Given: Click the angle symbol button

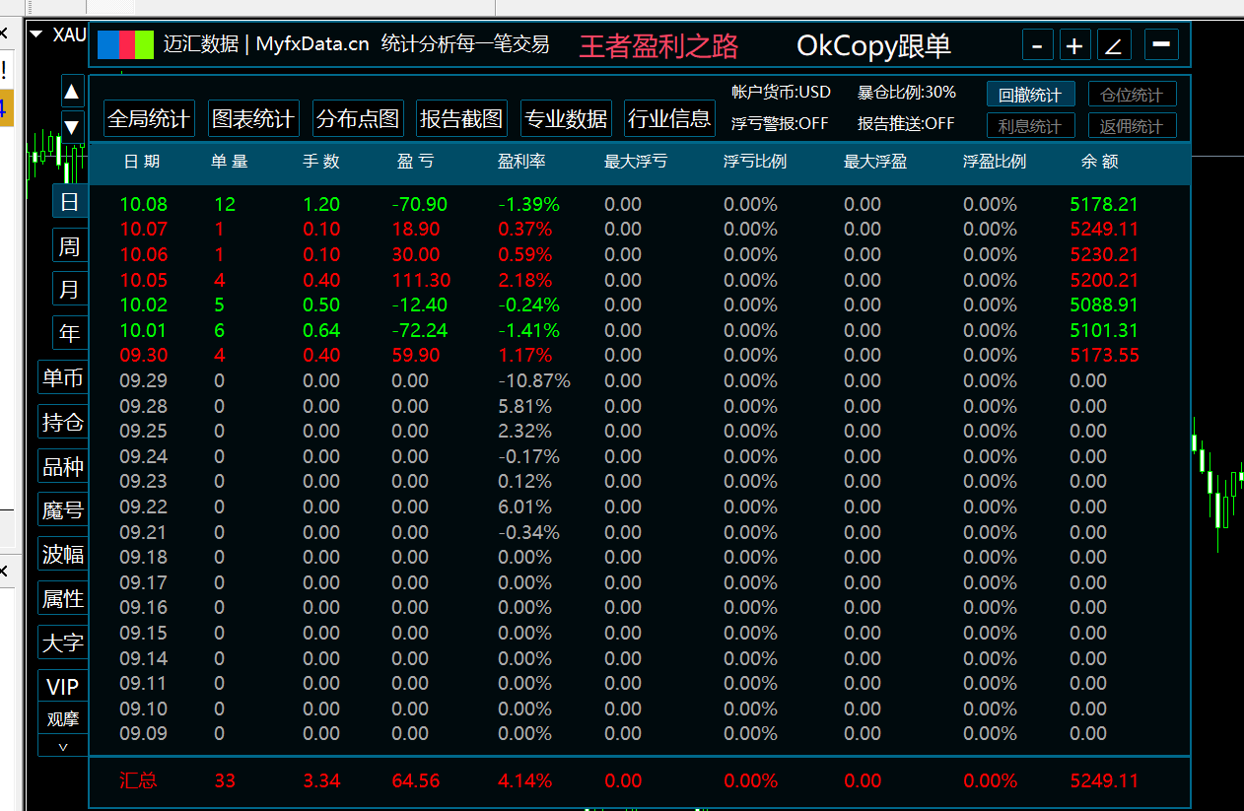Looking at the screenshot, I should [1113, 45].
